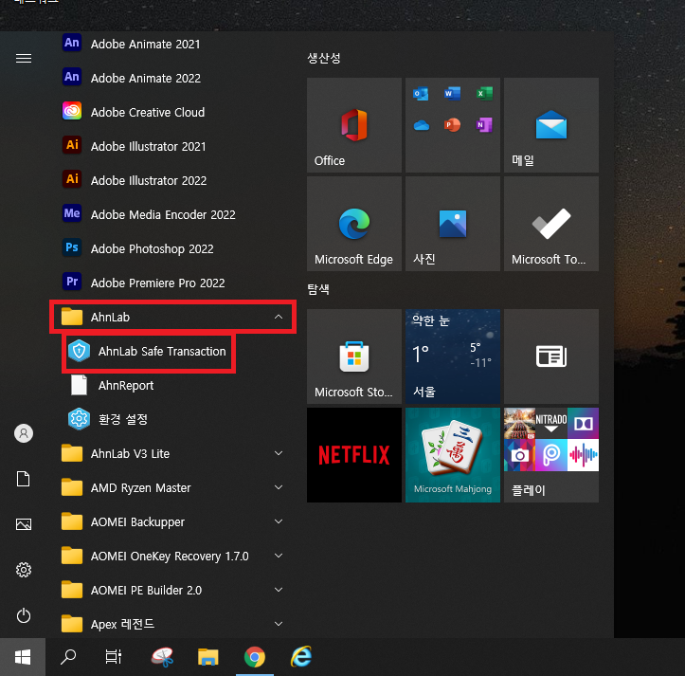Open the Microsoft Store tile
The width and height of the screenshot is (685, 676).
[x=354, y=356]
